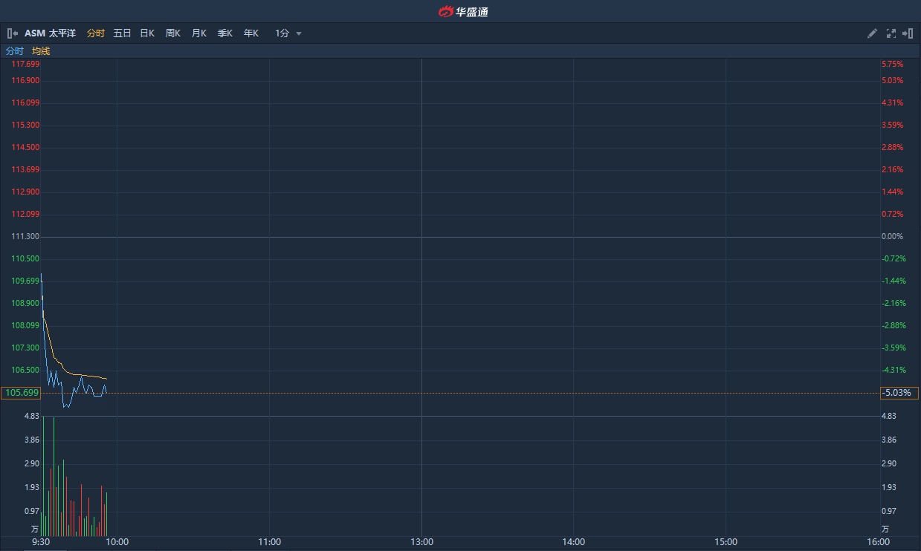Click the 106.500 price label
The width and height of the screenshot is (921, 551).
point(25,371)
